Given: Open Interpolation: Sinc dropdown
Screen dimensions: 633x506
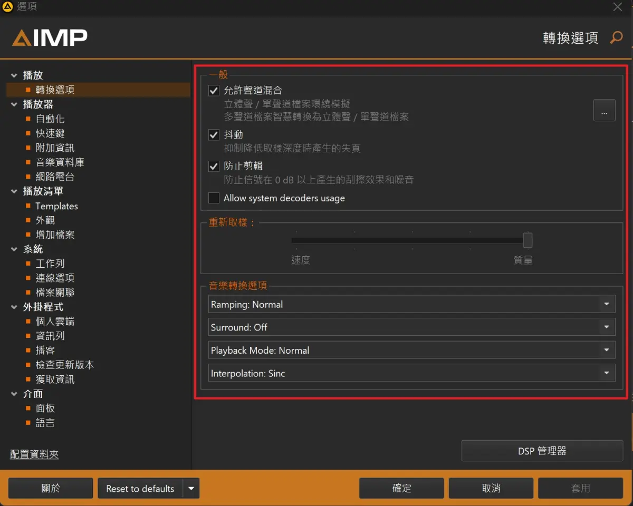Looking at the screenshot, I should point(412,373).
